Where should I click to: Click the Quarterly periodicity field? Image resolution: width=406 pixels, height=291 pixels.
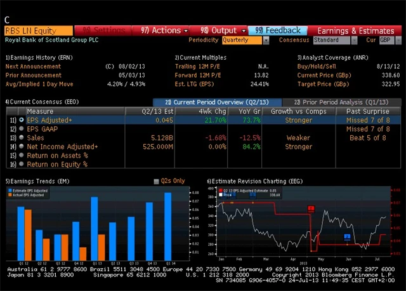pos(242,40)
